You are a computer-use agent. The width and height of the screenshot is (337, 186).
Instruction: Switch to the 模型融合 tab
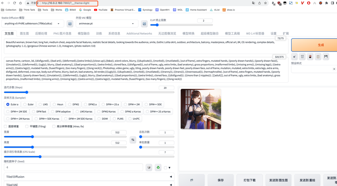84,34
